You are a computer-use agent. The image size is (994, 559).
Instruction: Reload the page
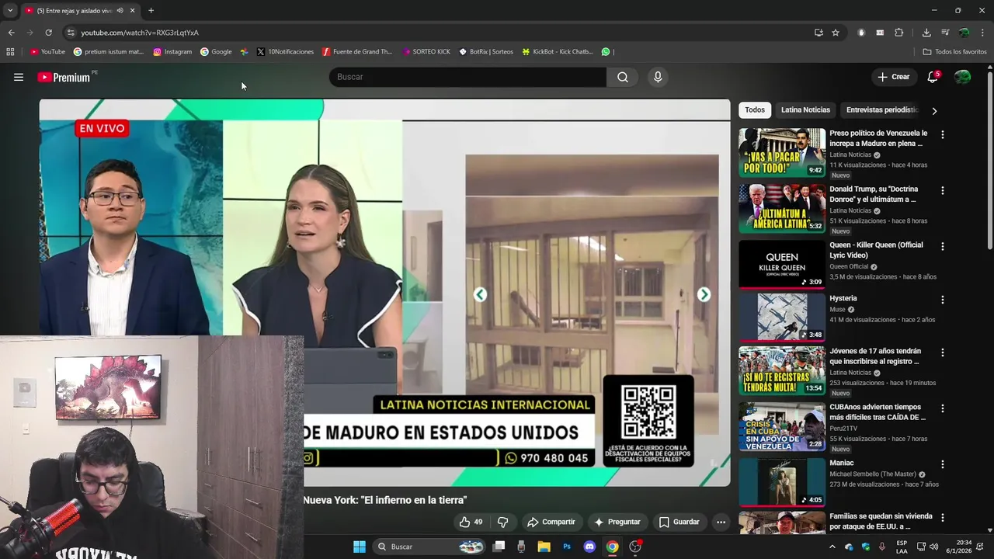coord(48,33)
